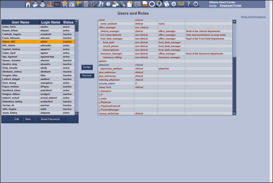Open the envelope messages icon
The image size is (273, 183).
181,4
